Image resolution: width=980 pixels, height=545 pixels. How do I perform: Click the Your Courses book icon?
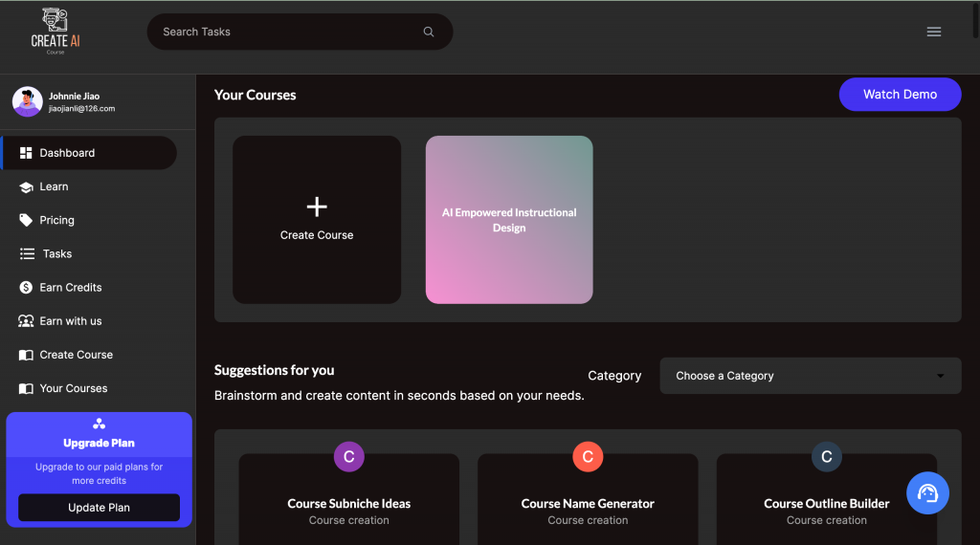26,388
